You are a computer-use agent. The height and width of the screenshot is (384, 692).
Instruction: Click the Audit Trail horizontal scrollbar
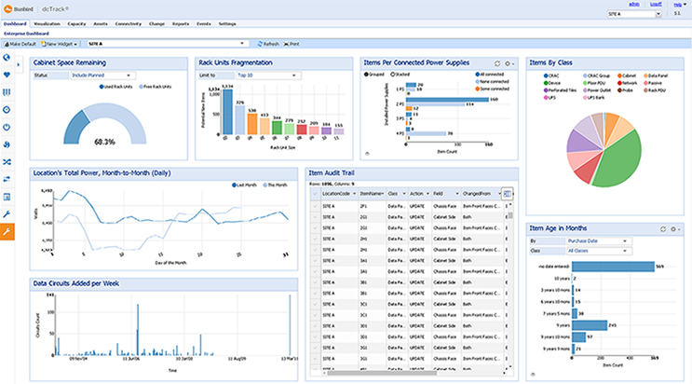pyautogui.click(x=382, y=373)
